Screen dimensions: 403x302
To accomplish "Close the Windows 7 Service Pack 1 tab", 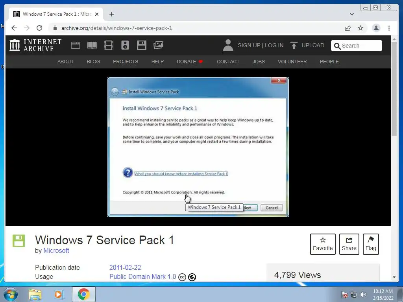I will [x=97, y=14].
